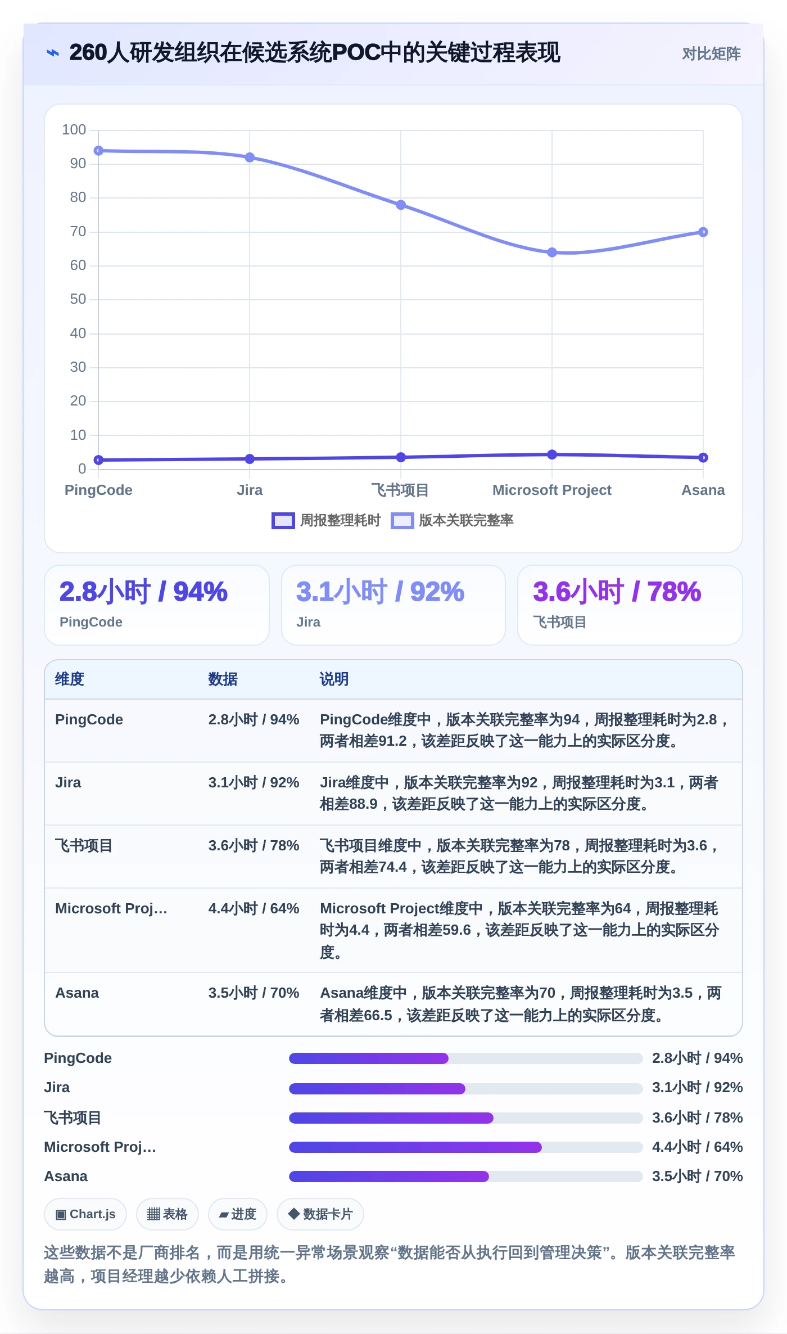Click the PingCode progress bar
The image size is (787, 1334).
click(465, 1058)
